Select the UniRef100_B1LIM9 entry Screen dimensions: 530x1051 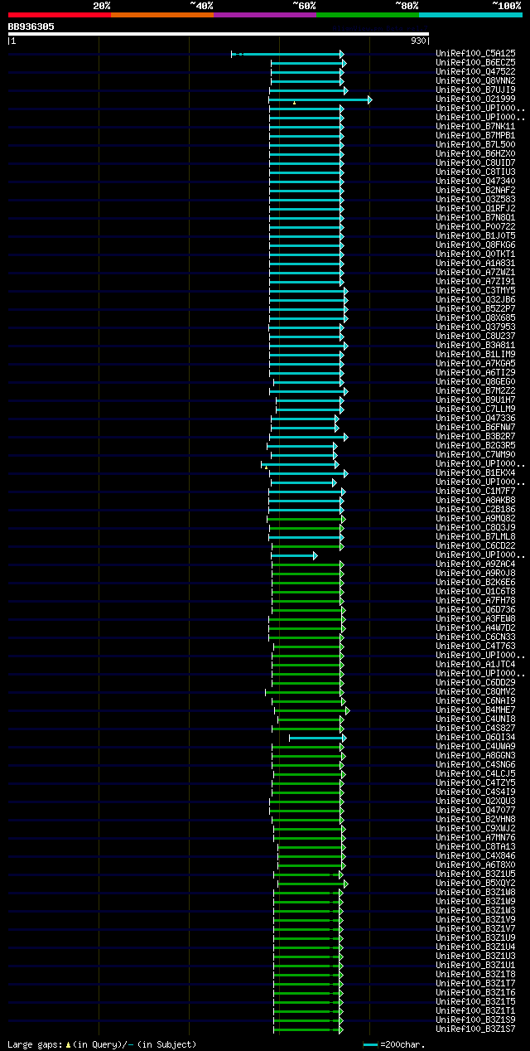point(475,354)
